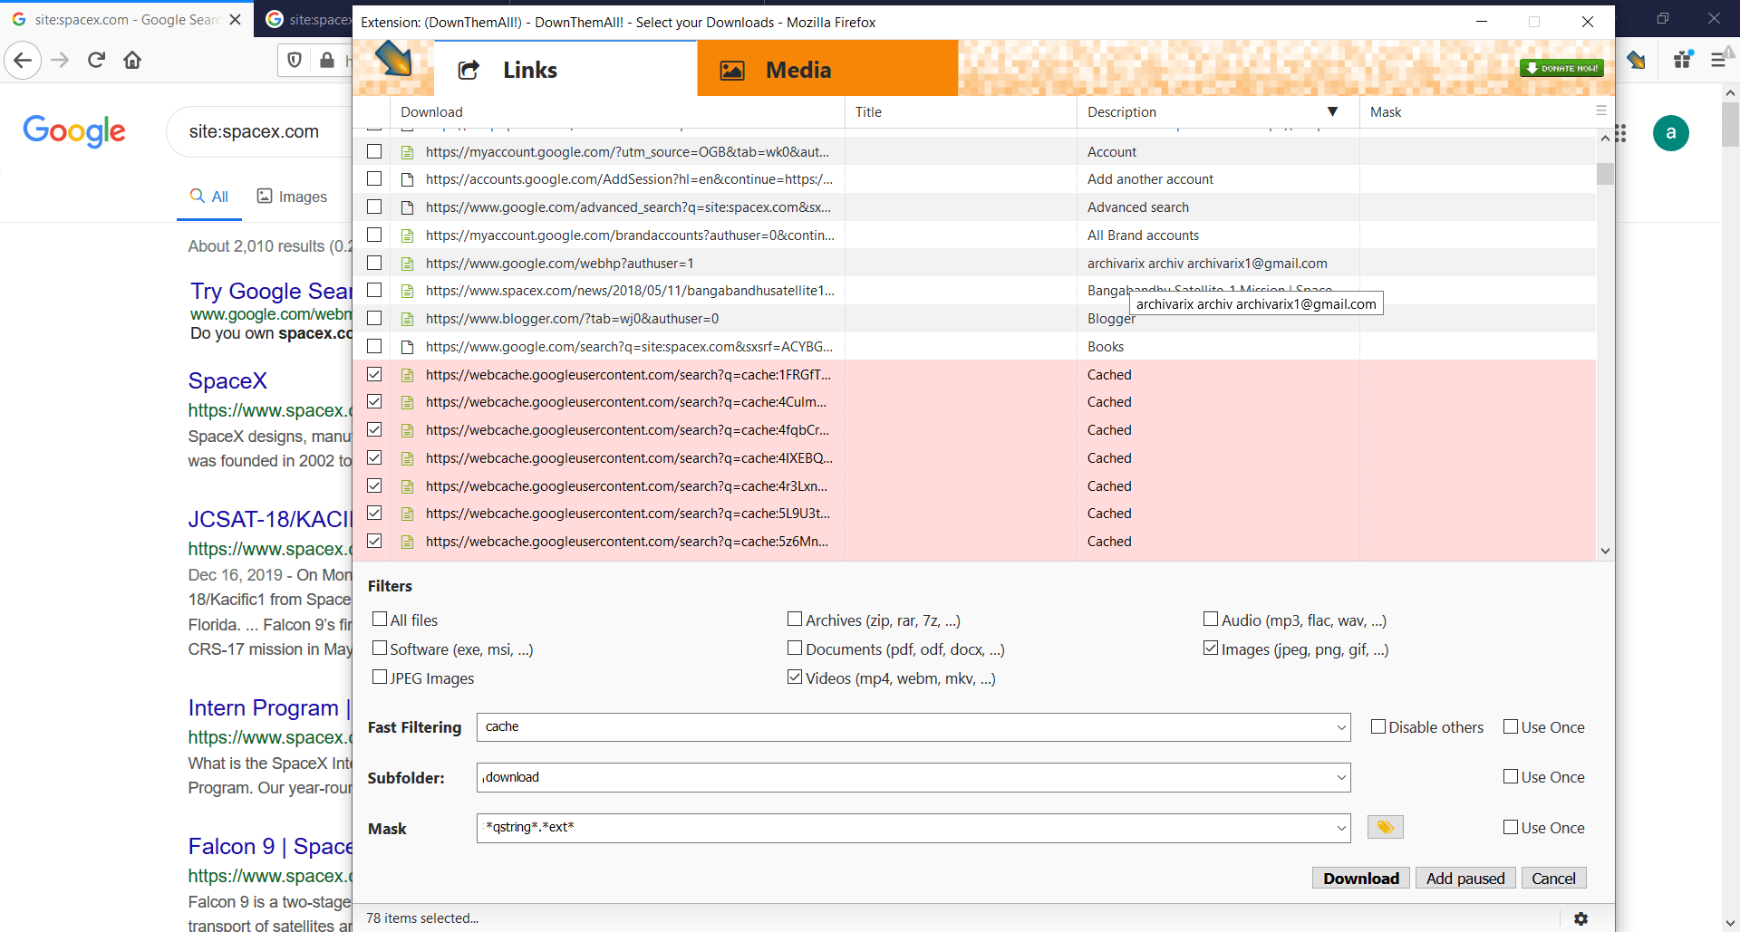Expand the Subfolder dropdown arrow
Screen dimensions: 1740x932
coord(1341,777)
